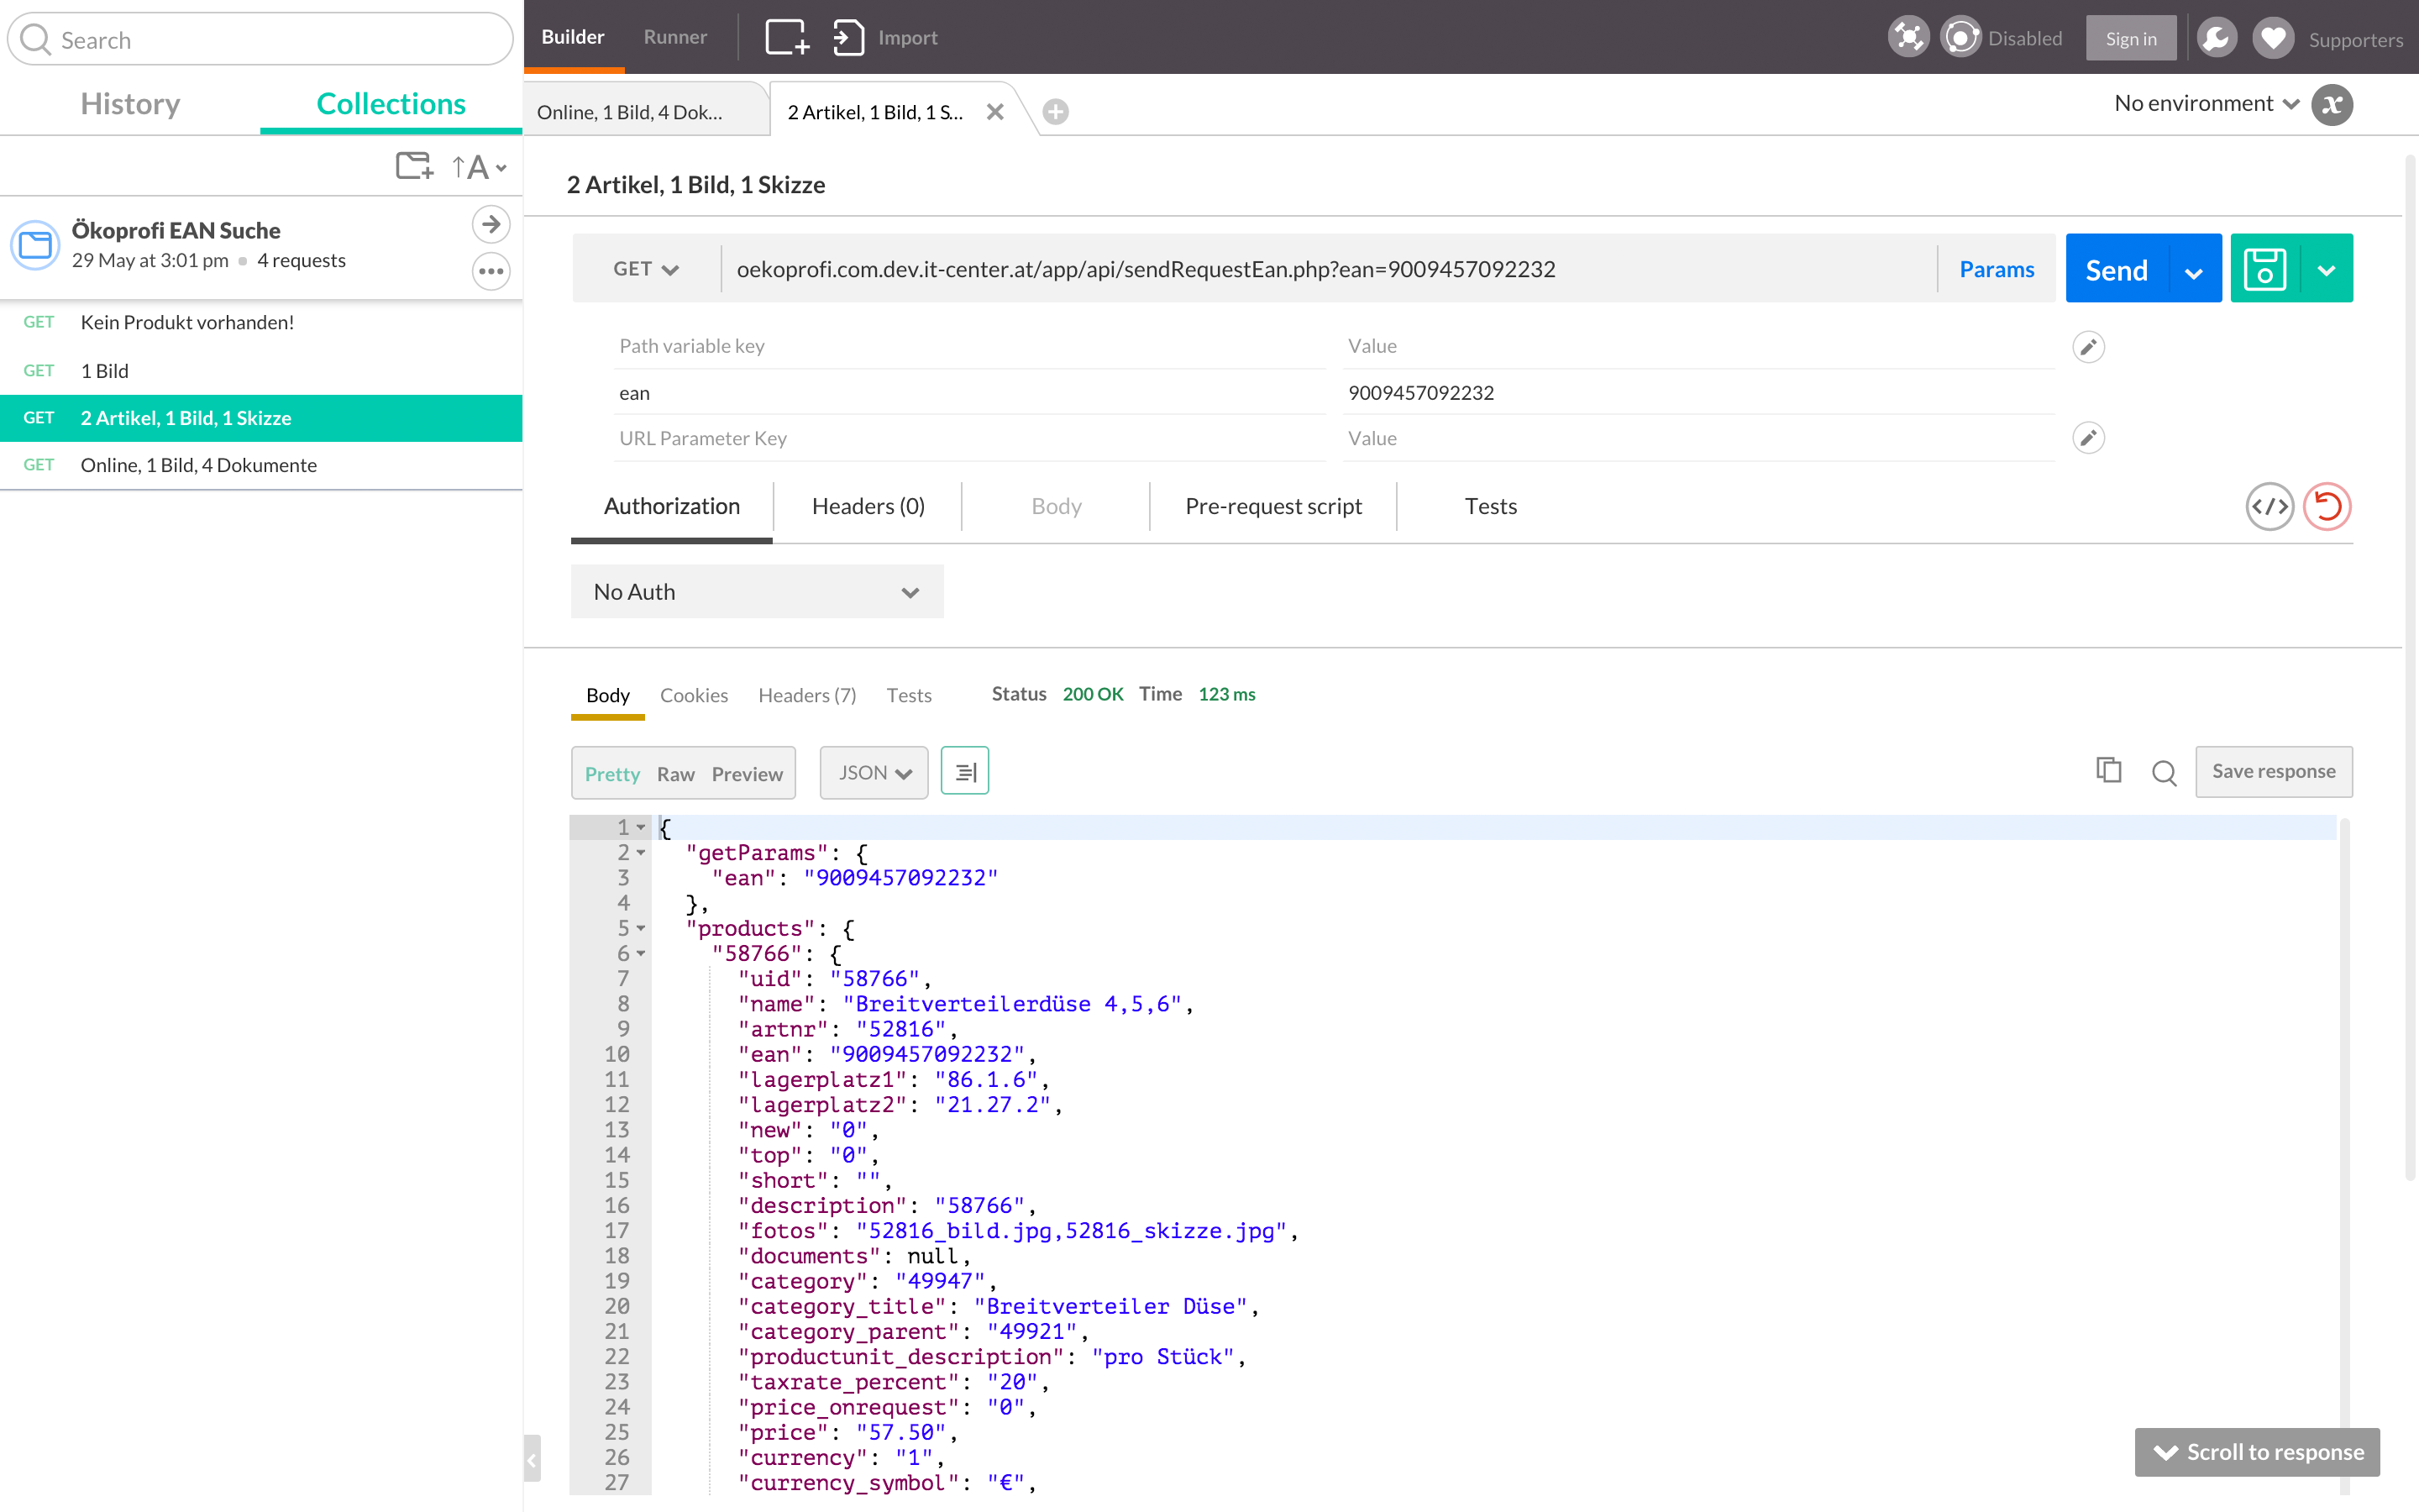
Task: Click the Params button
Action: coord(1997,269)
